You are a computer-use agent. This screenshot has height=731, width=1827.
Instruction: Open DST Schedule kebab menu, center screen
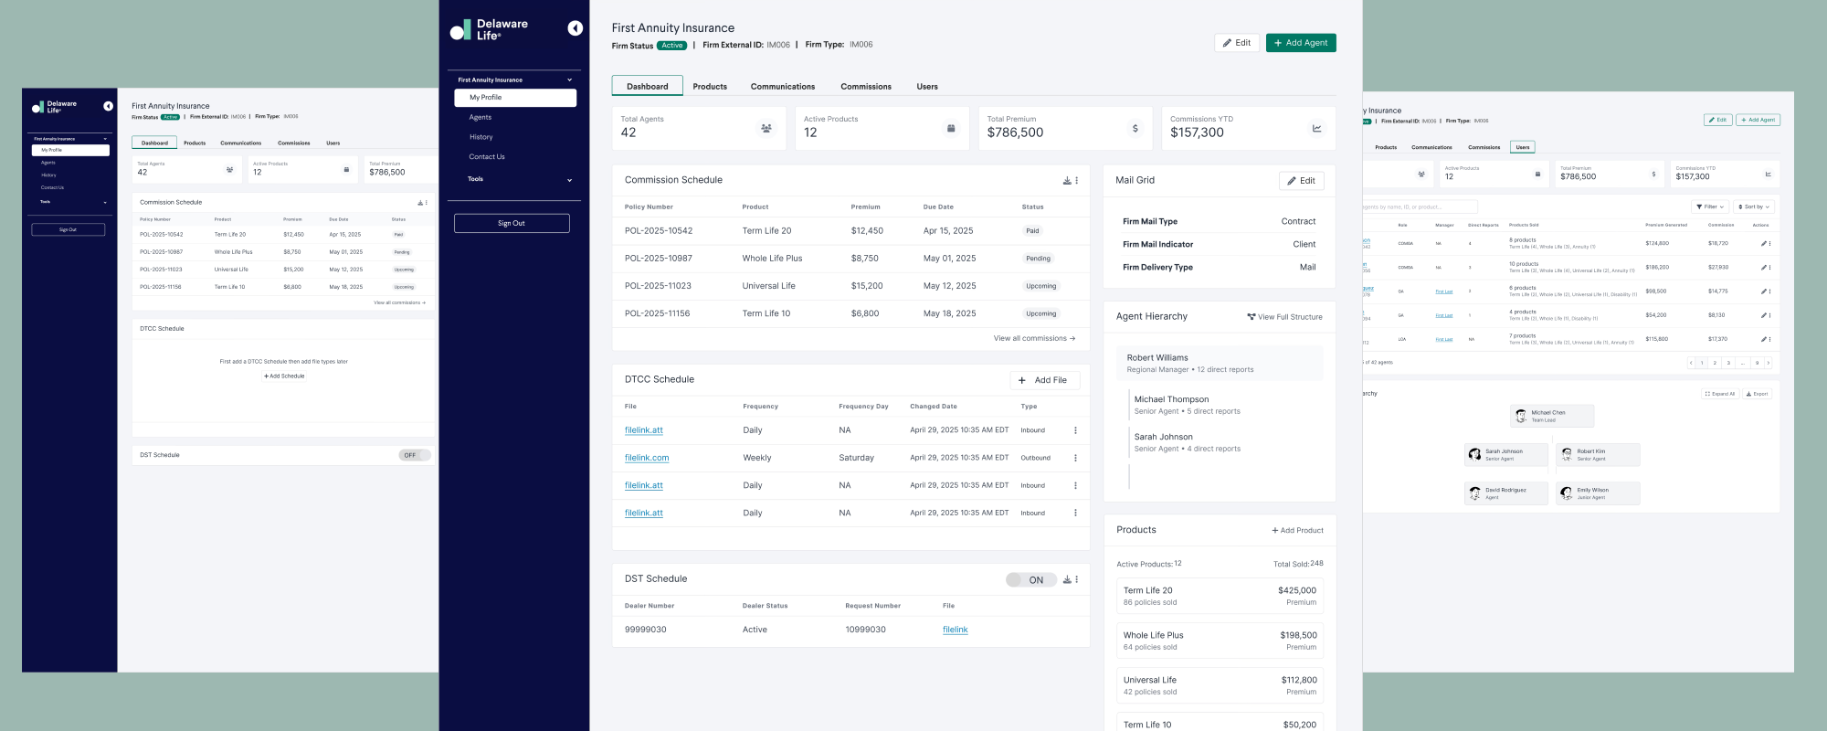click(x=1077, y=579)
